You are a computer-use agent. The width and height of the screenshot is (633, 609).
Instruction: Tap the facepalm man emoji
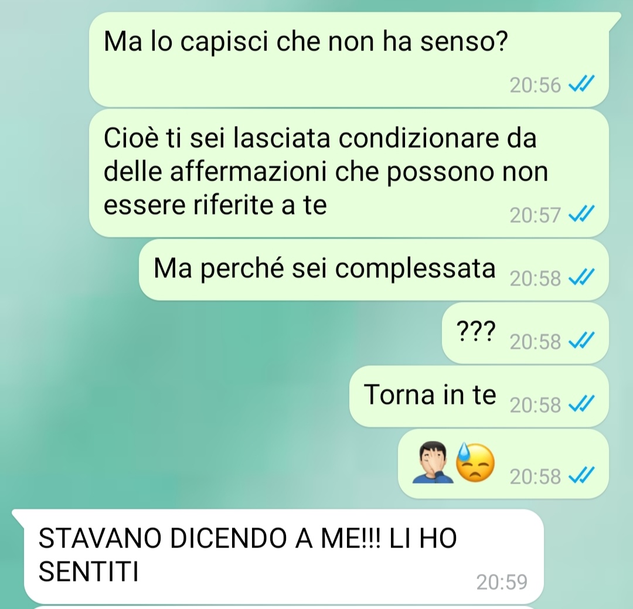coord(433,463)
